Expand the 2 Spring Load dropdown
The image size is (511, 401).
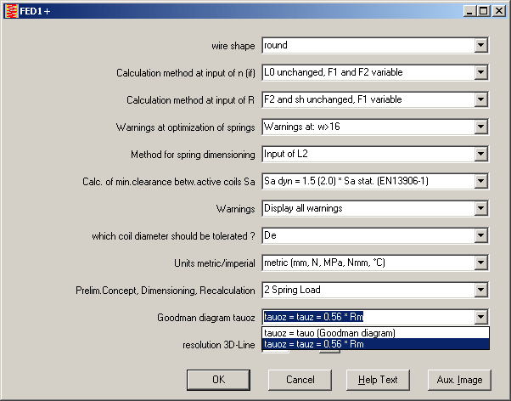pos(481,290)
